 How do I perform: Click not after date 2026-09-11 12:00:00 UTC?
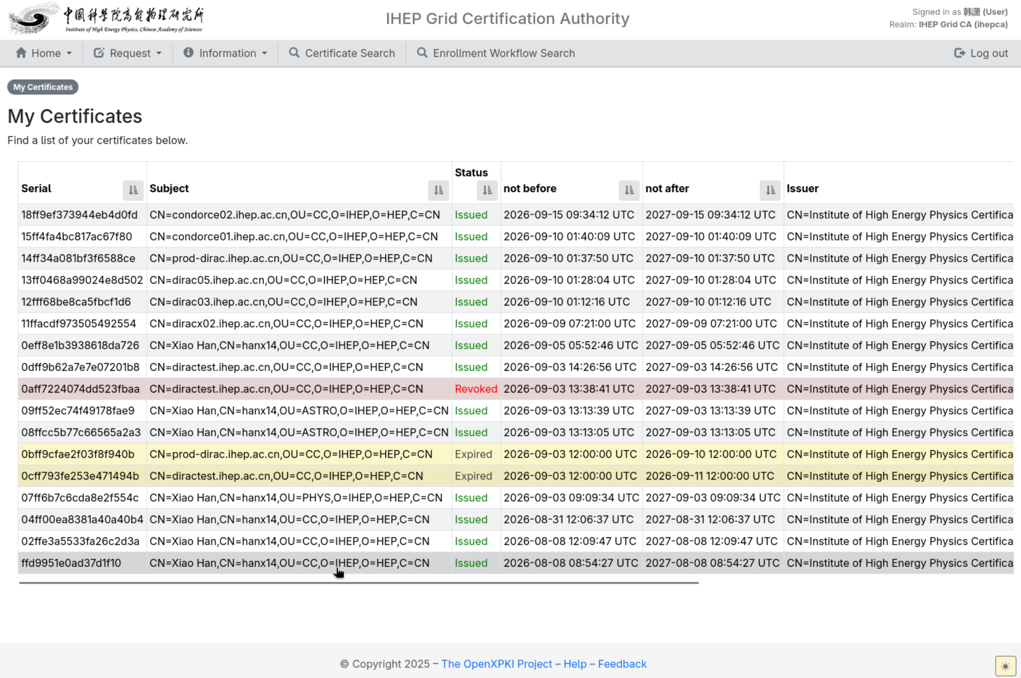tap(711, 476)
